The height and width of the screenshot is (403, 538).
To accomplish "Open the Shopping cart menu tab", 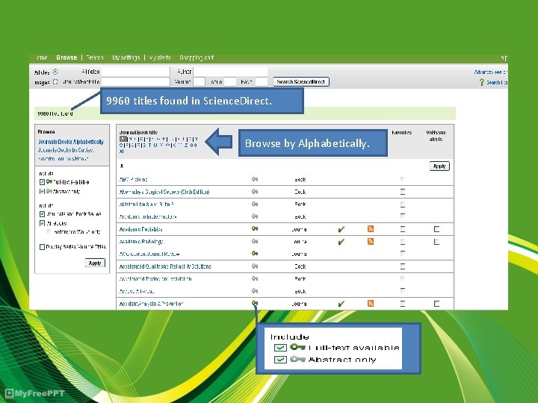I will pos(197,57).
